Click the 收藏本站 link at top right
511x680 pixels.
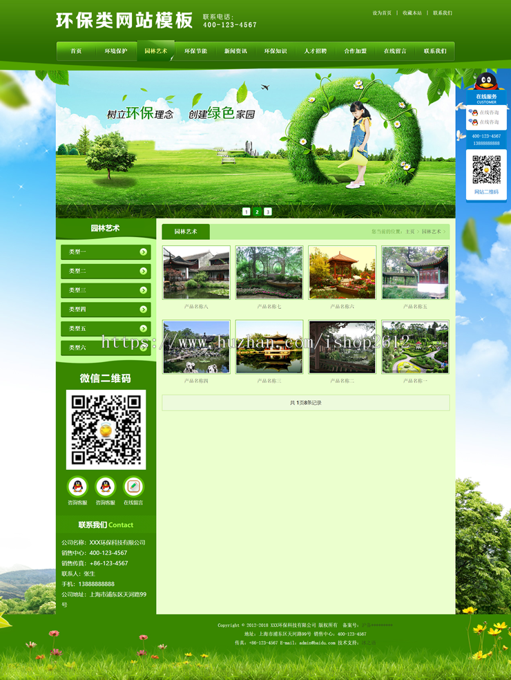tap(412, 13)
